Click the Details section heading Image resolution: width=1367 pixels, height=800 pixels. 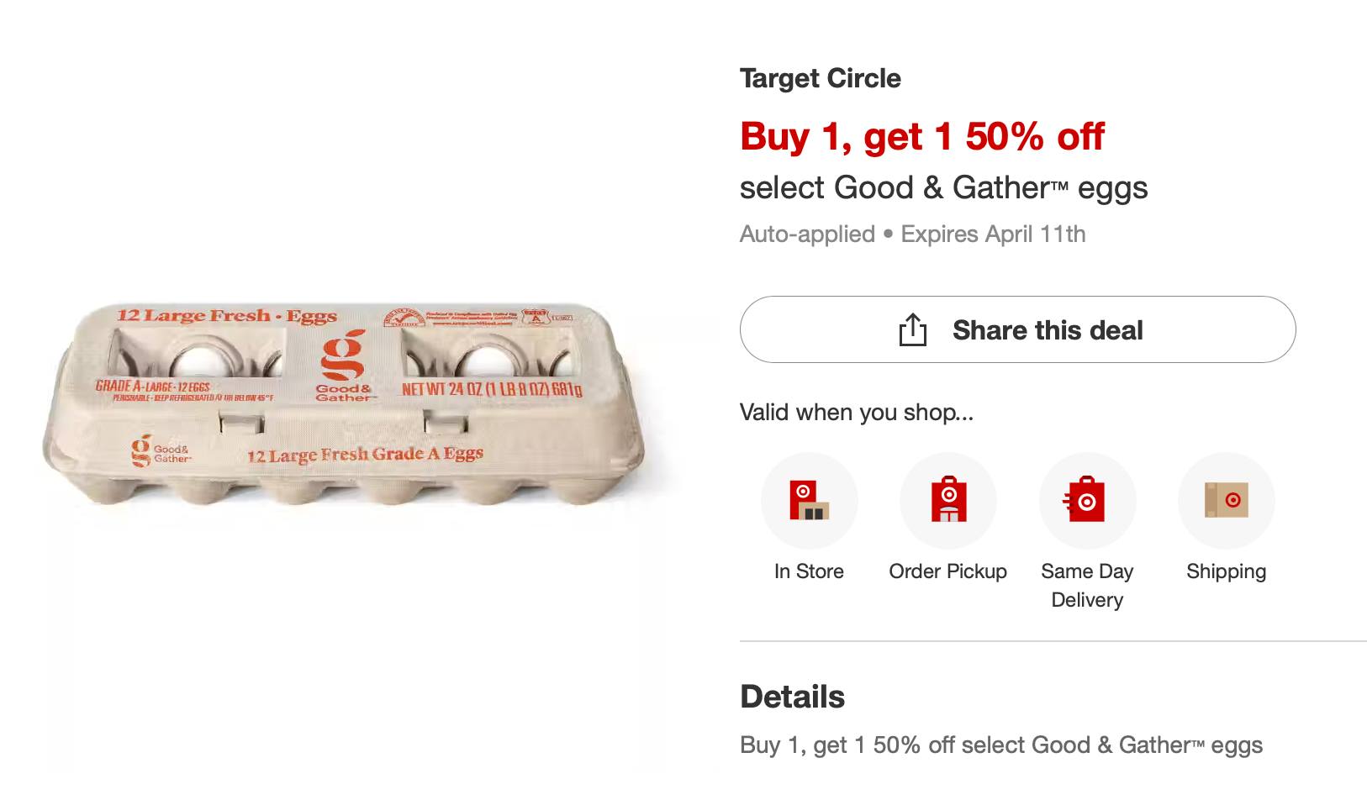(x=792, y=697)
